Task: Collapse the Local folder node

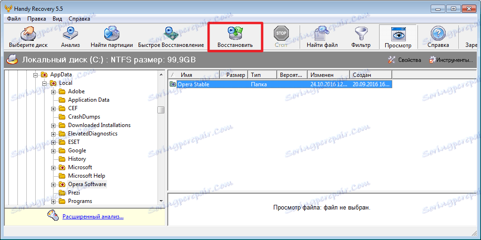Action: click(x=44, y=83)
